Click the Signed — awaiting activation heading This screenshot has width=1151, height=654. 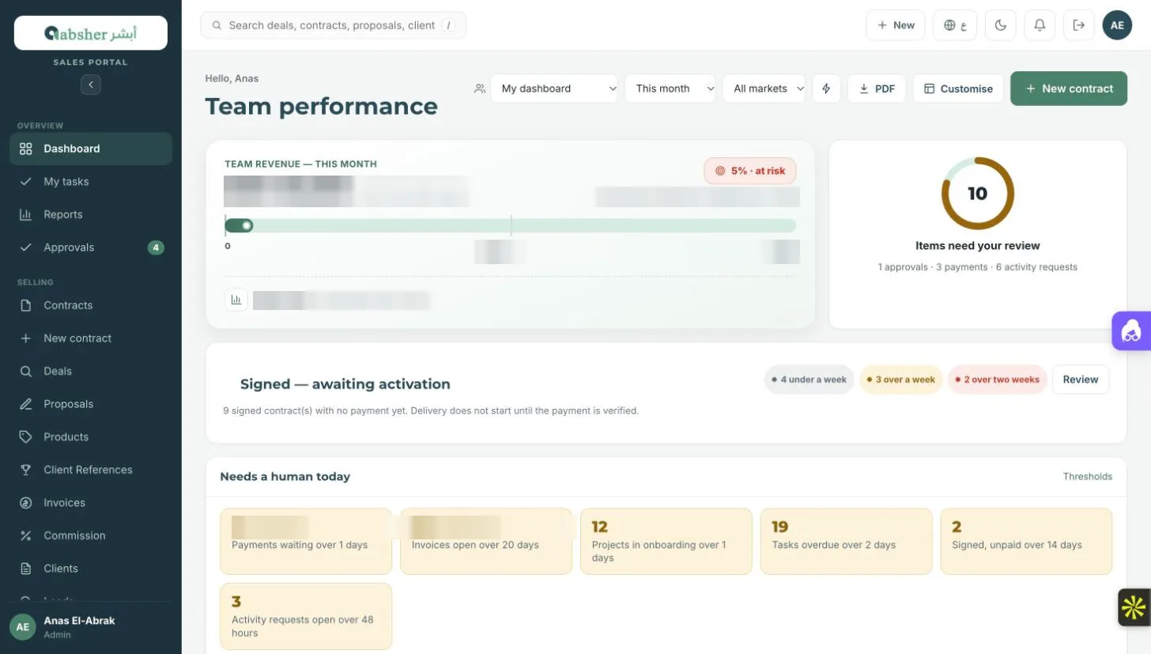pos(345,384)
